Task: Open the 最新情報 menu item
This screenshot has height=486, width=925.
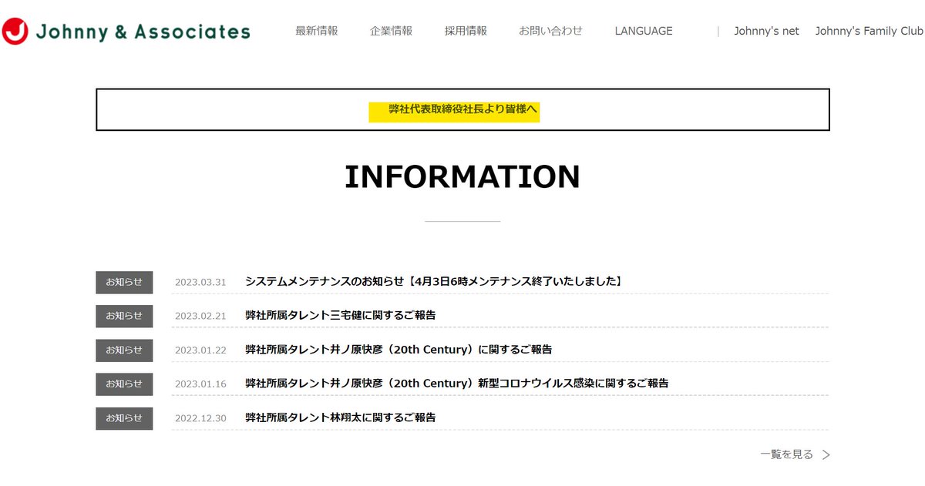Action: point(317,31)
